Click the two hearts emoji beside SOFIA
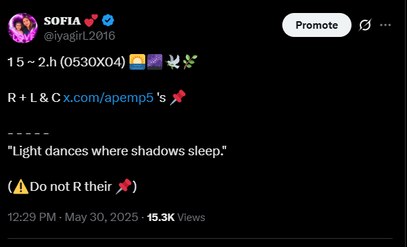The width and height of the screenshot is (407, 247). pyautogui.click(x=91, y=21)
